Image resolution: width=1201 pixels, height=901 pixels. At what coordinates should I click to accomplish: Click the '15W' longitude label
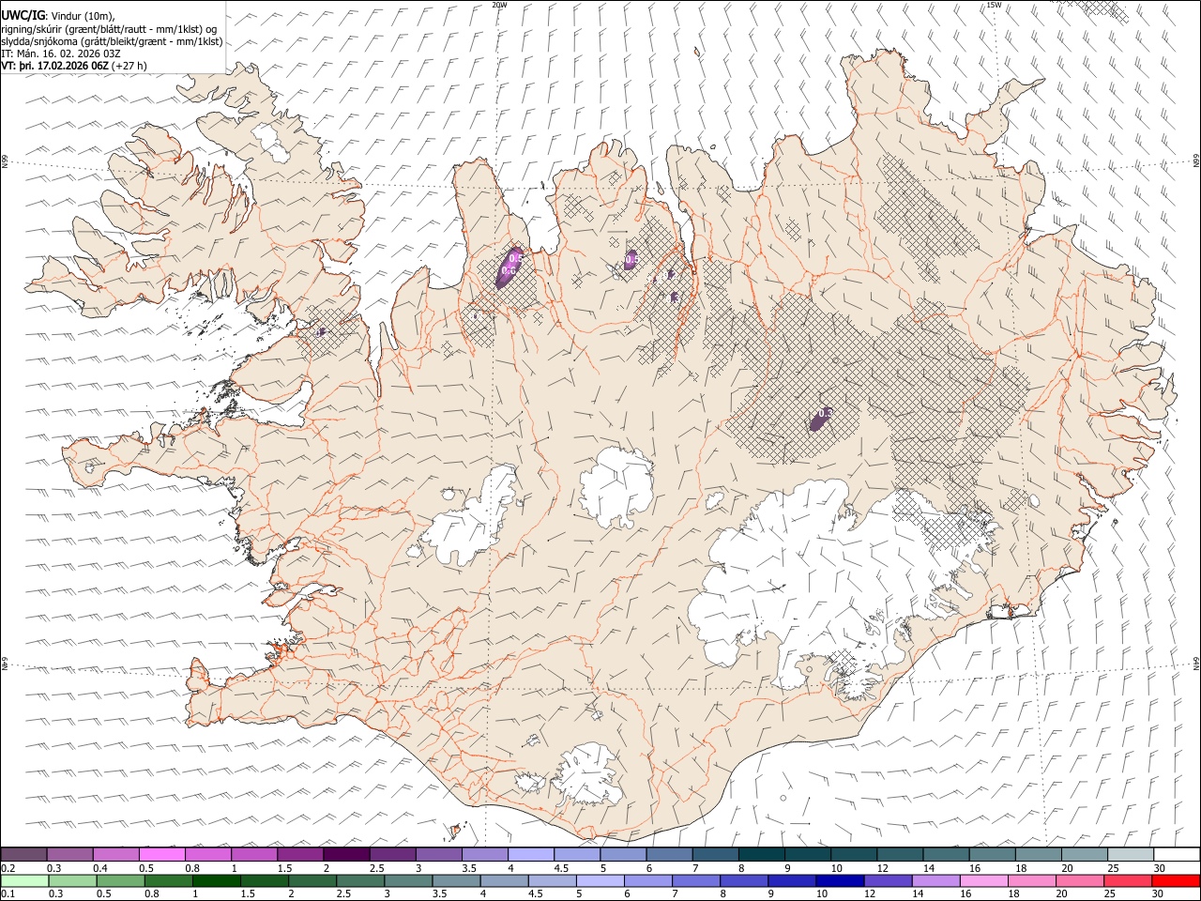(993, 5)
